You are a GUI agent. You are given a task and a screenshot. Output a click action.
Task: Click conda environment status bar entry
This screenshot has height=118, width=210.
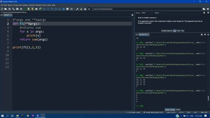point(153,112)
